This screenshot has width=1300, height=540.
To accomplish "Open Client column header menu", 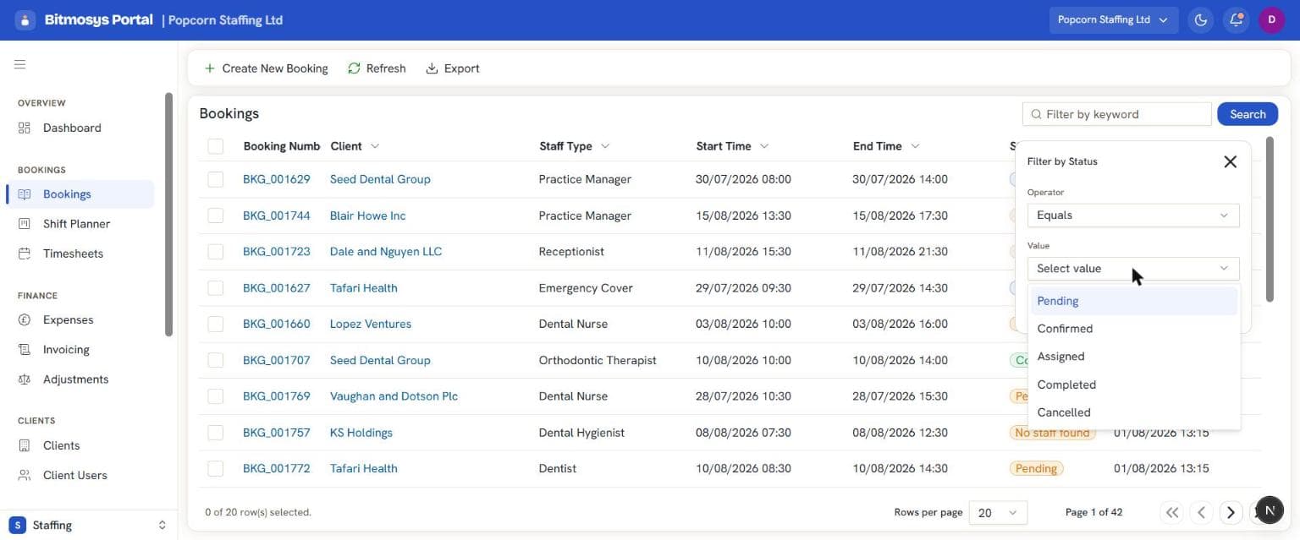I will point(375,146).
